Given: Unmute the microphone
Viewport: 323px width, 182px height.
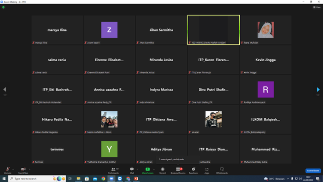Looking at the screenshot, I should point(8,170).
